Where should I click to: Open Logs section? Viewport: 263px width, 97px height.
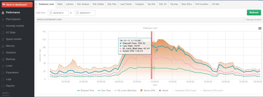coord(8,79)
